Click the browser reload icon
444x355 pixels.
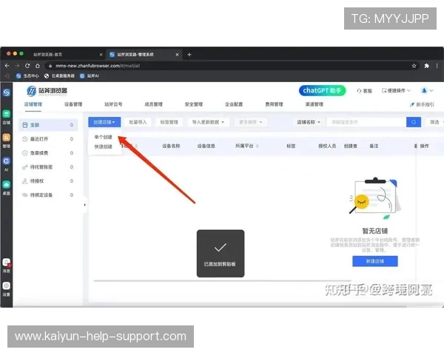coord(27,65)
